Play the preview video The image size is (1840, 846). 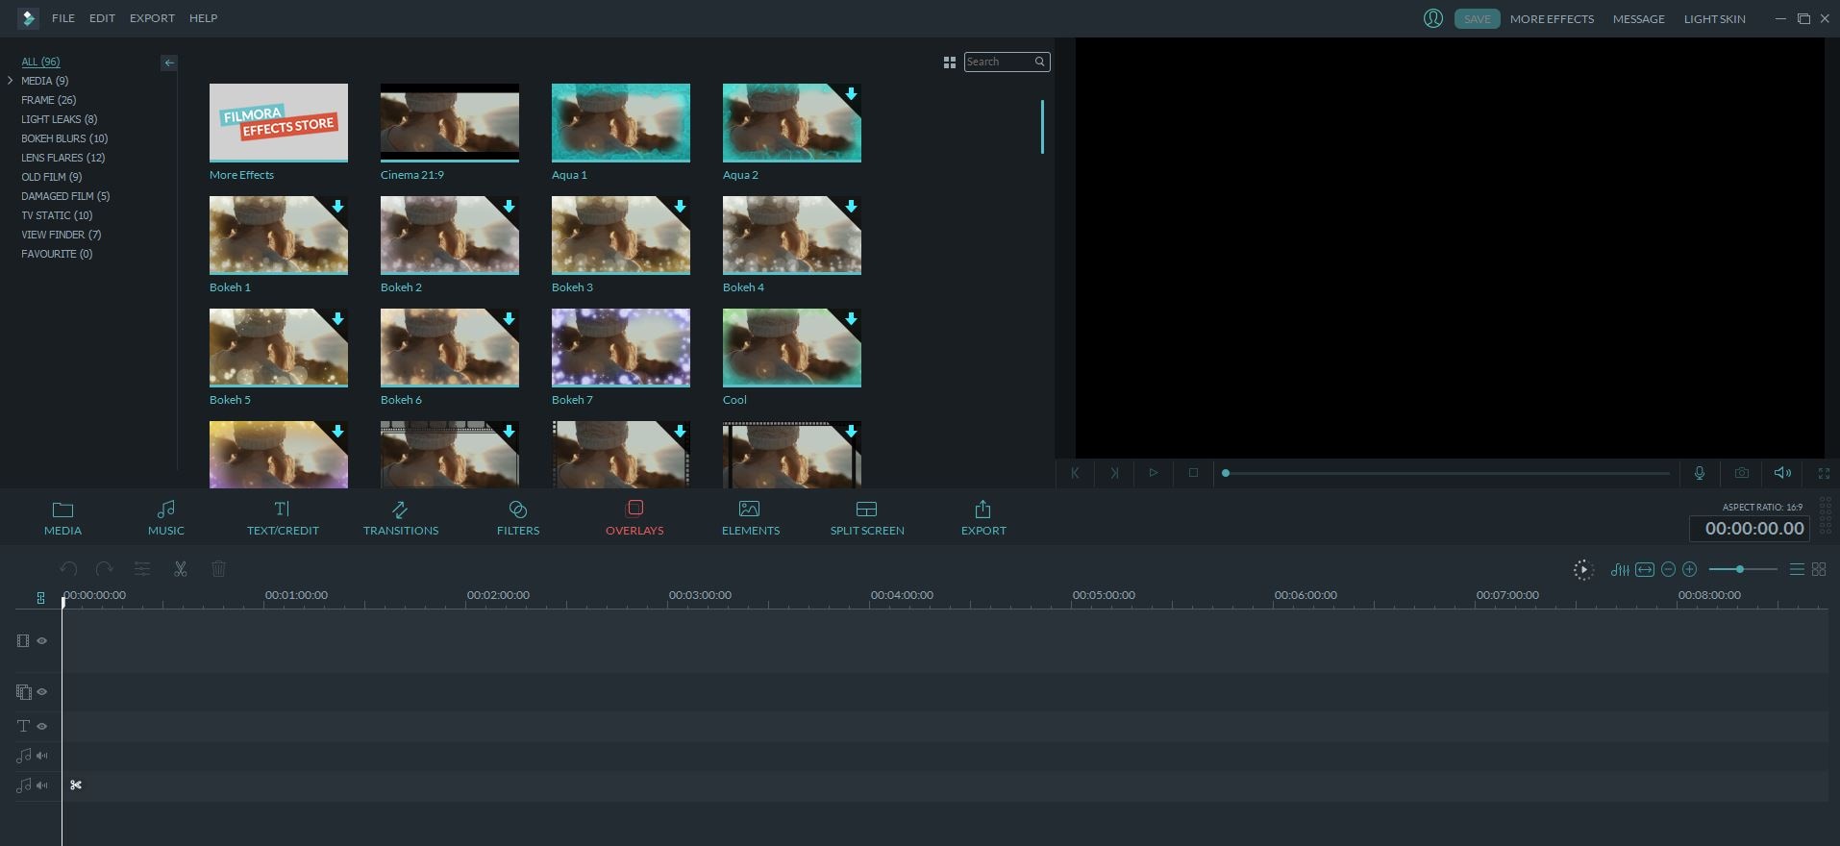click(x=1153, y=473)
